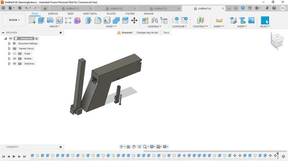Select the Insert Derive tool
Viewport: 288px width, 161px height.
(233, 20)
